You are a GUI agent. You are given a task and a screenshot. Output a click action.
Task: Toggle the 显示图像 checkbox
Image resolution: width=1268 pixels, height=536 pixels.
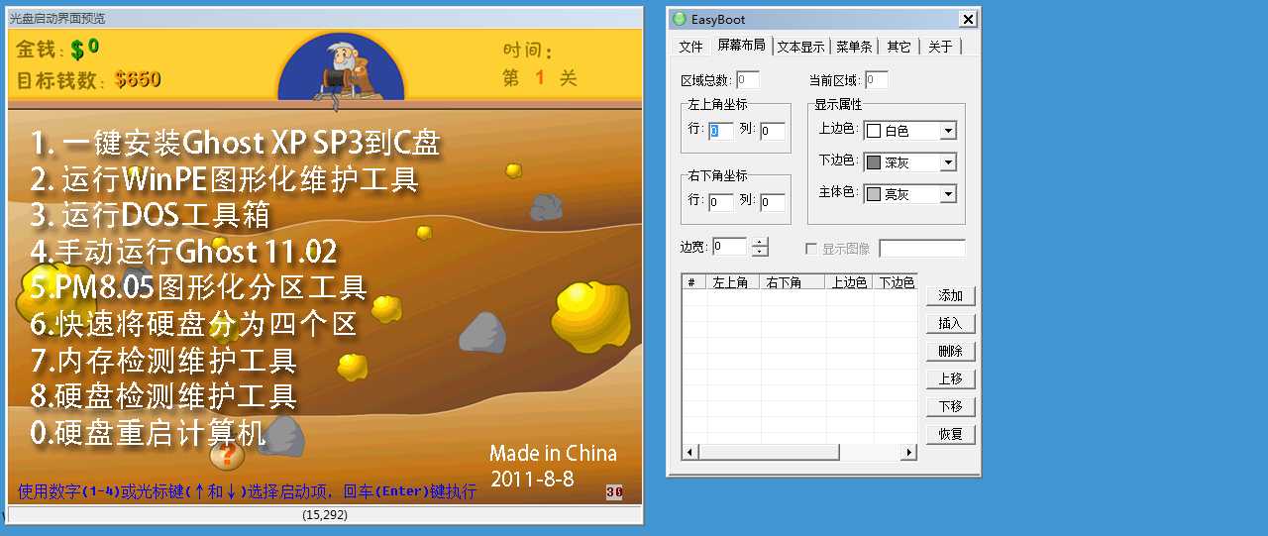[812, 249]
